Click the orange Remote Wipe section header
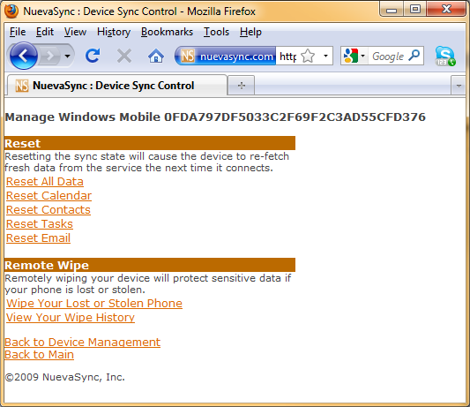The width and height of the screenshot is (470, 407). coord(150,265)
